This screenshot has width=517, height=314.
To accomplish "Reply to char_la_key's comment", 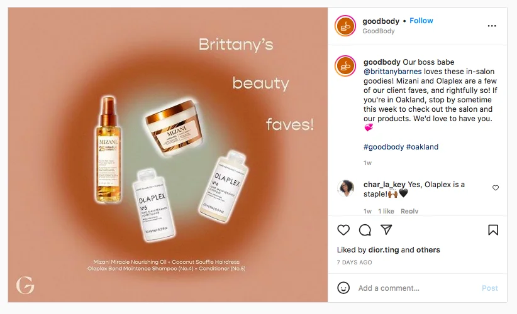I will coord(409,212).
